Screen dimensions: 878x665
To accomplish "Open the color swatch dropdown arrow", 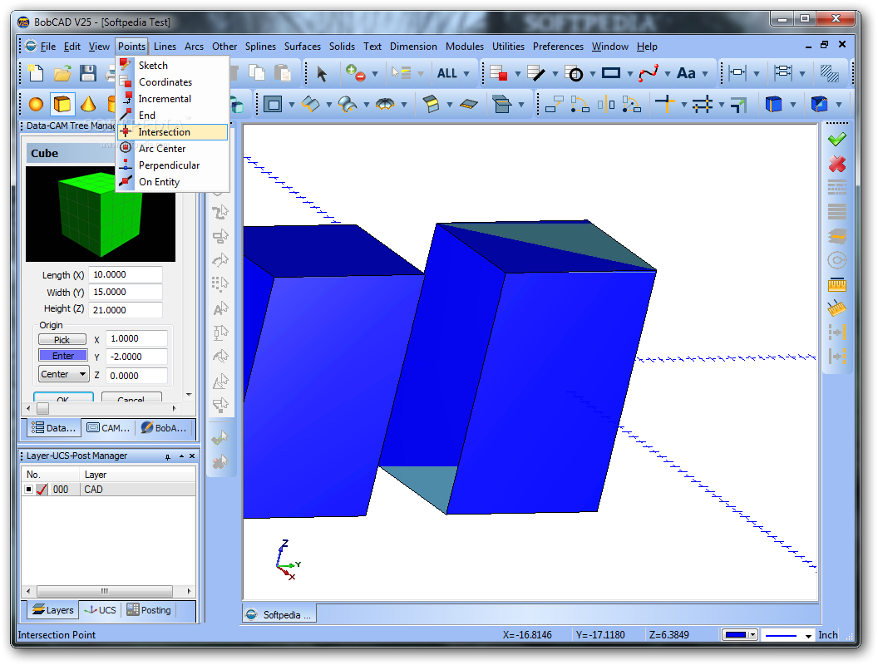I will tap(753, 635).
